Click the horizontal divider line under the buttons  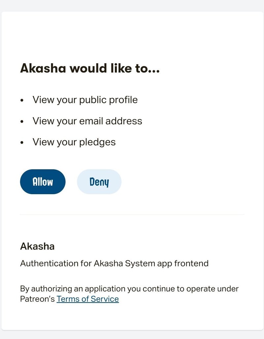(132, 214)
